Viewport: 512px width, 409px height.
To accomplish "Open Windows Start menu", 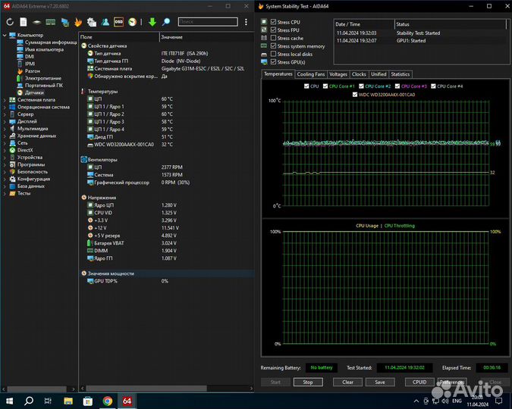I will pos(9,401).
